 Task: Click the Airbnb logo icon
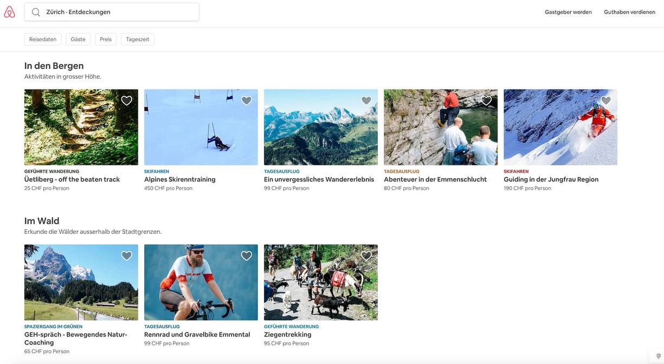click(9, 12)
